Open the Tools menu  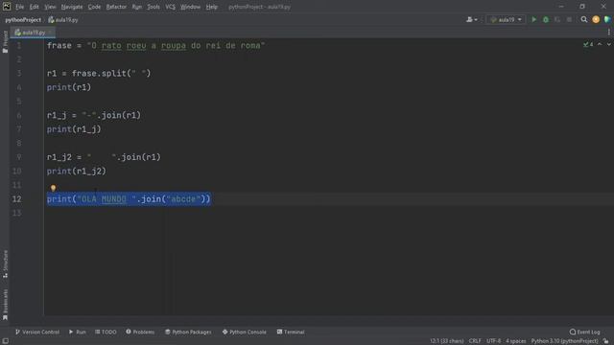[x=153, y=7]
